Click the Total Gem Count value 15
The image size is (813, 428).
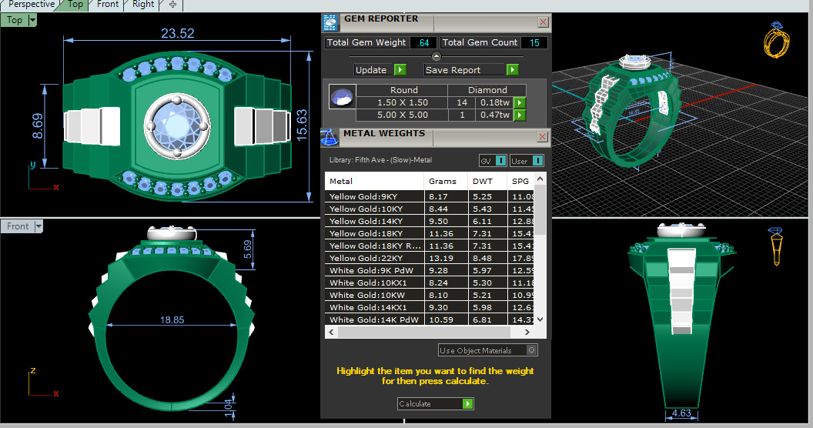coord(534,42)
